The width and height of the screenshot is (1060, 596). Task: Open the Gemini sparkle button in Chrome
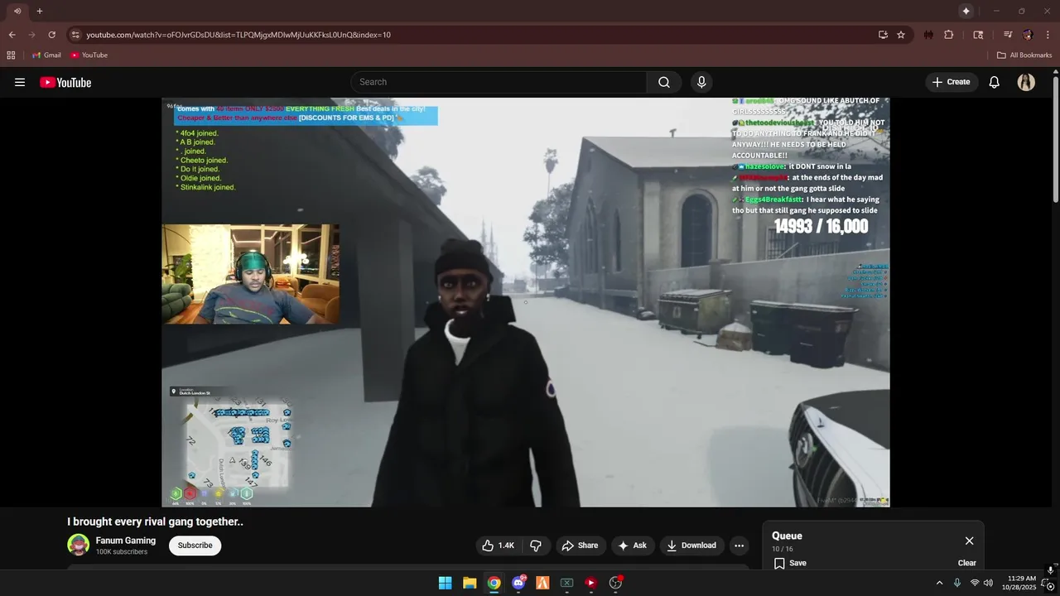[966, 11]
